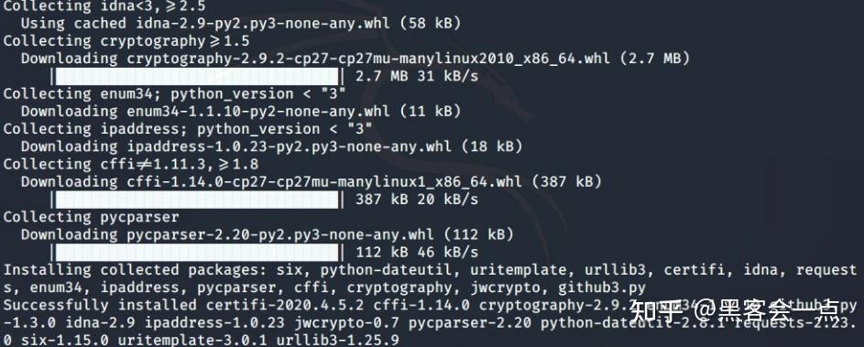
Task: Click the "2.7 MB 31 kB/s" speed text
Action: [417, 76]
